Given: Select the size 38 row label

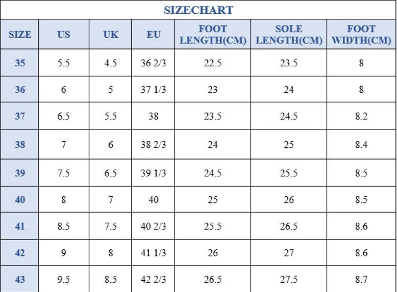Looking at the screenshot, I should (20, 145).
